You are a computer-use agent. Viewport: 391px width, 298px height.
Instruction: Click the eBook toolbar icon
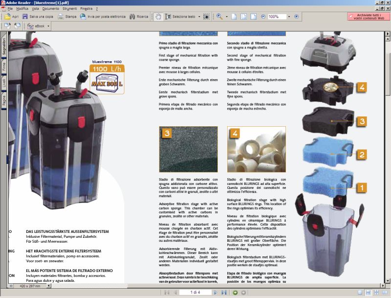[x=30, y=26]
